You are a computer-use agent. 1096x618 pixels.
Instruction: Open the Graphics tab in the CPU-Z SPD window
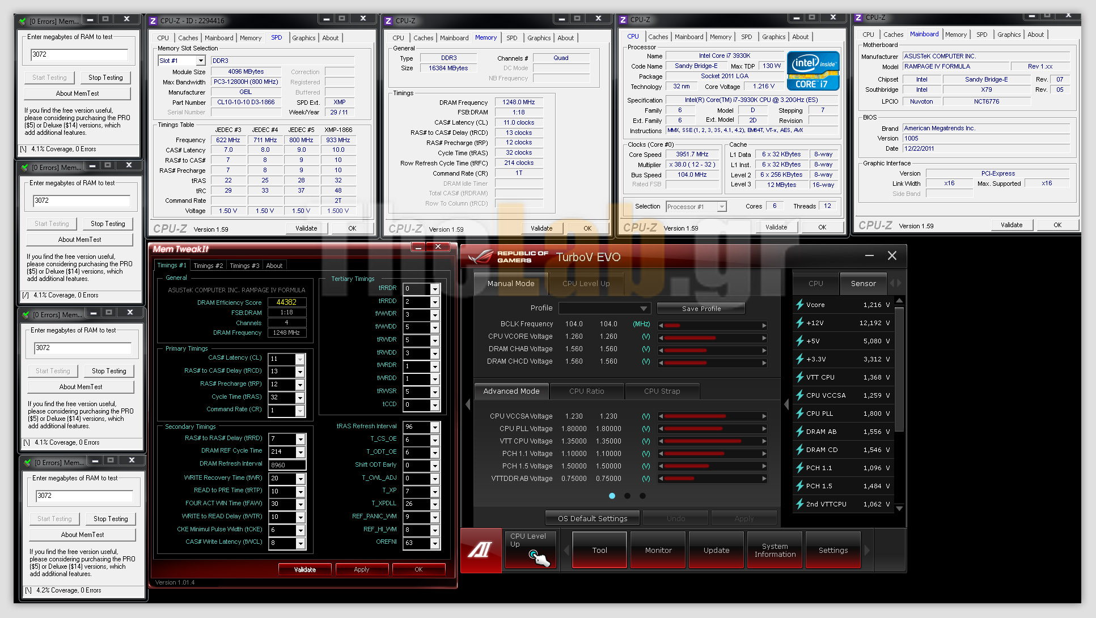(x=304, y=38)
